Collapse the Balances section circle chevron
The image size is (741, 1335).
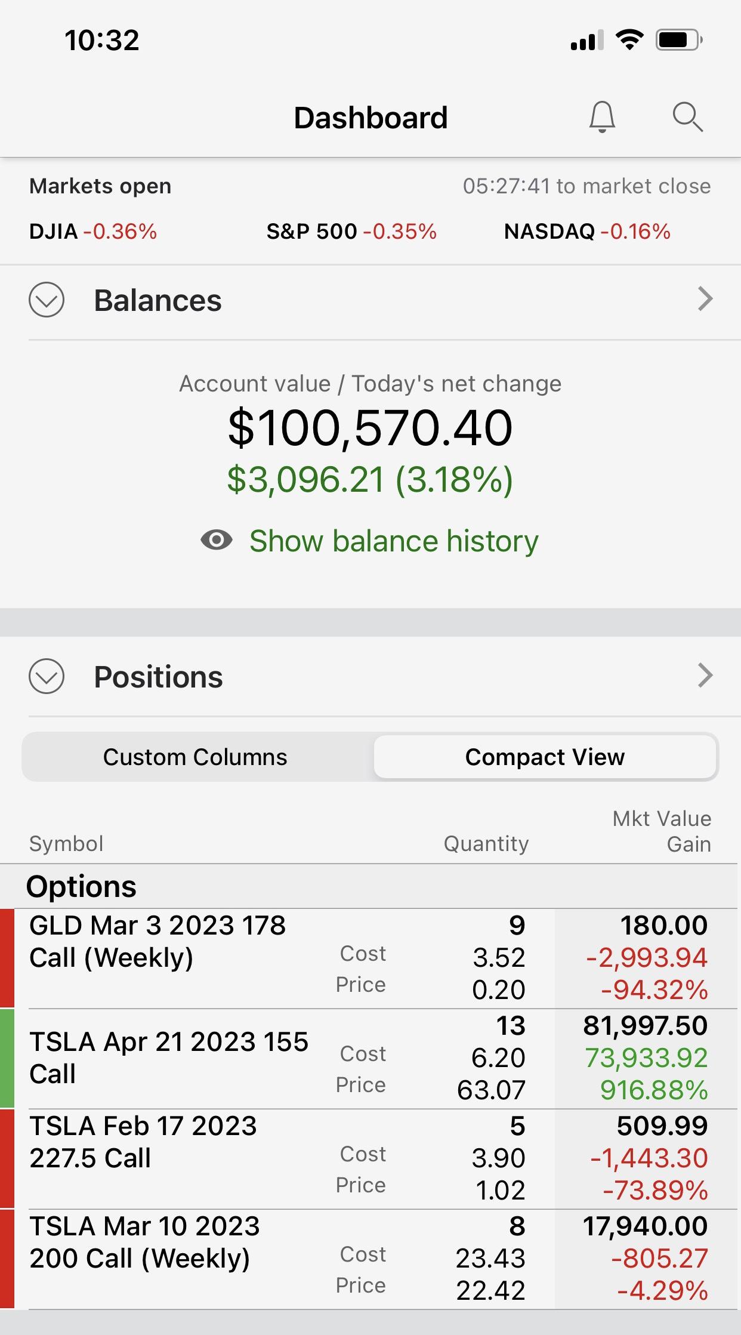click(x=47, y=300)
